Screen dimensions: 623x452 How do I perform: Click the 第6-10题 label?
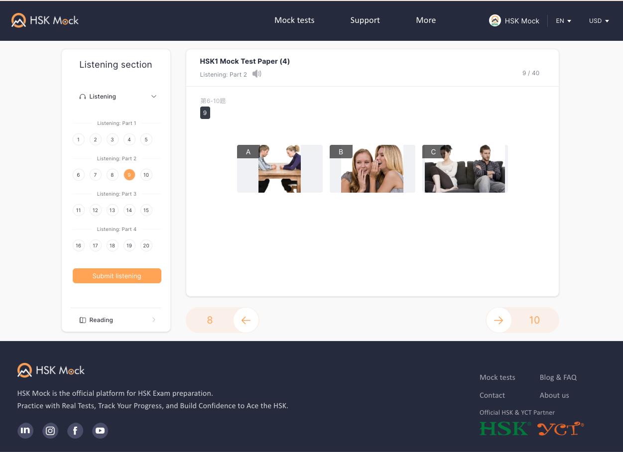213,101
